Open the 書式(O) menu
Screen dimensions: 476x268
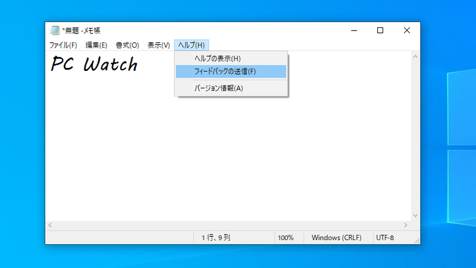tap(127, 45)
